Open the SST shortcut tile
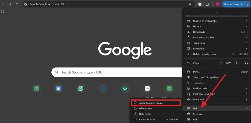The width and height of the screenshot is (251, 123). pos(147,88)
